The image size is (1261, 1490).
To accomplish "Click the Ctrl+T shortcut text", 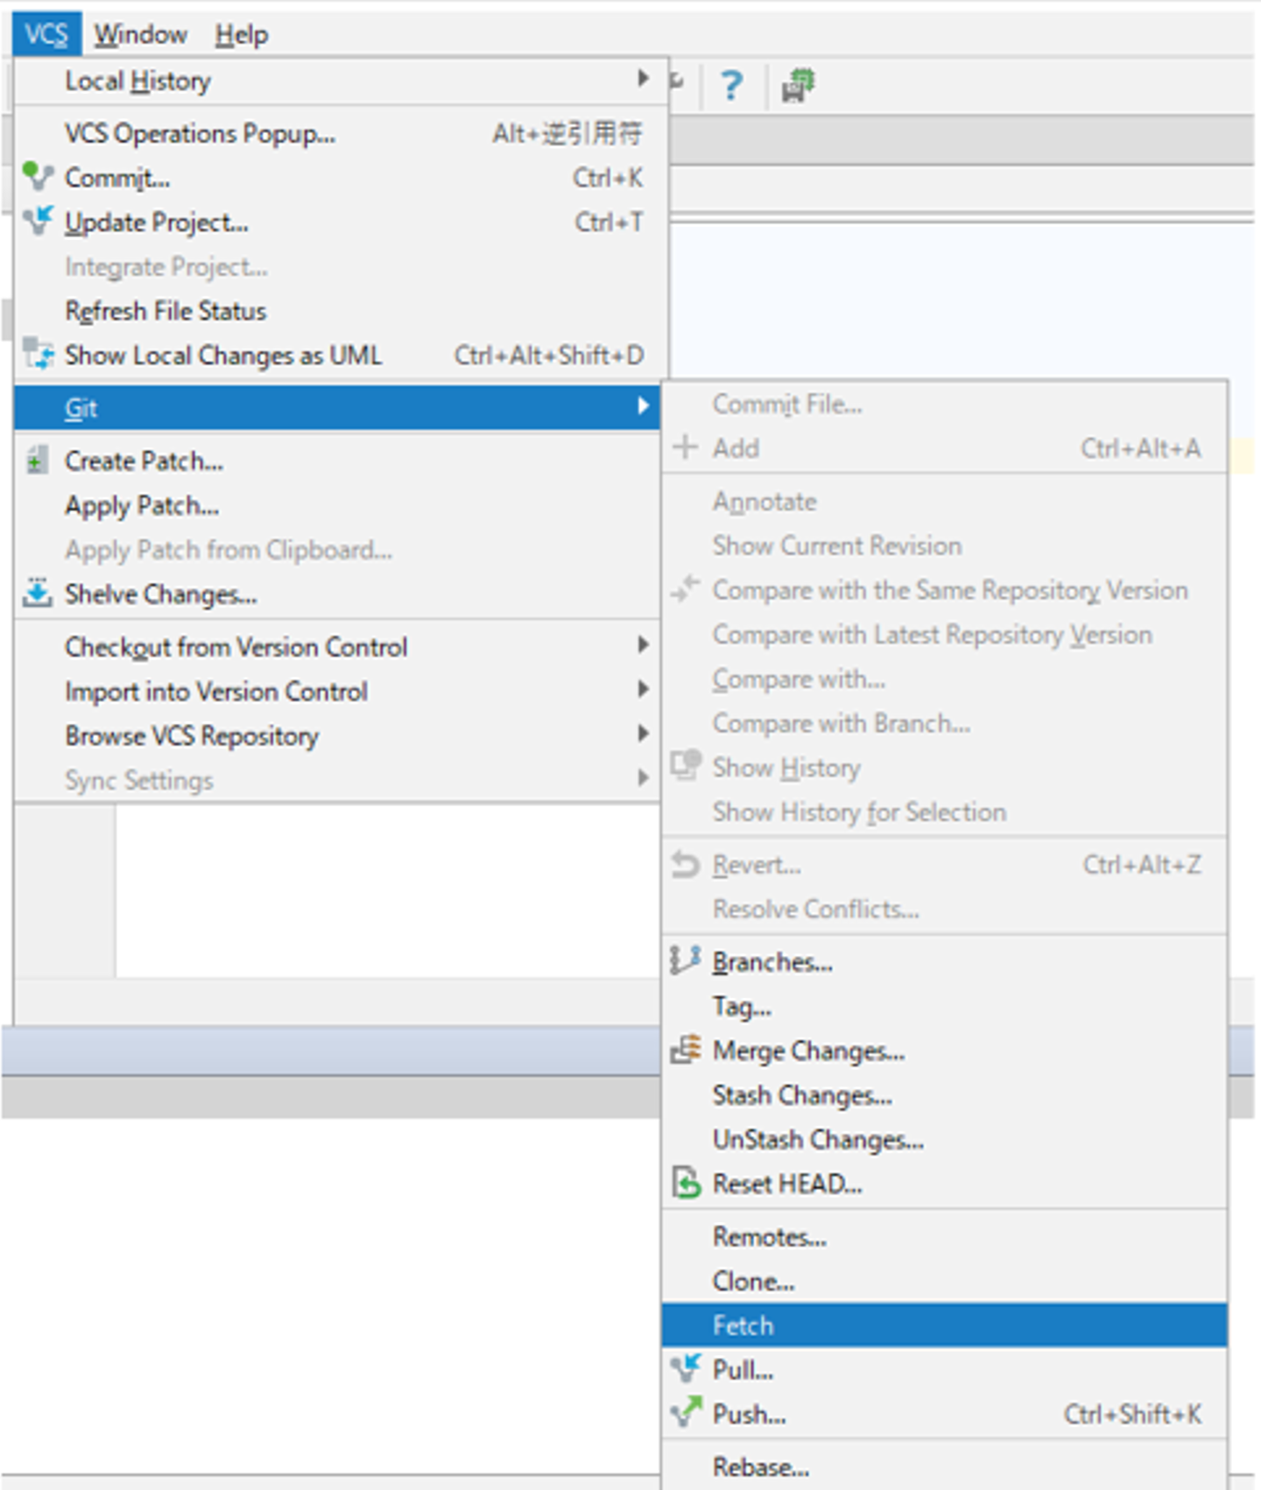I will pos(609,222).
